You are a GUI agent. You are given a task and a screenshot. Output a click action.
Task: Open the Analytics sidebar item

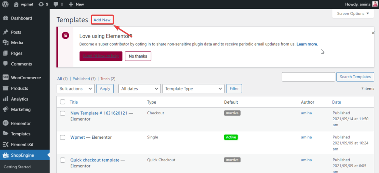[x=20, y=99]
